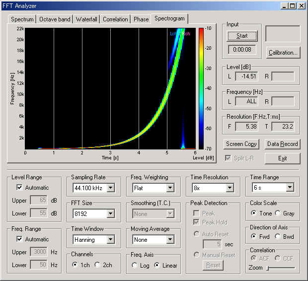Choose Log frequency axis

click(135, 265)
